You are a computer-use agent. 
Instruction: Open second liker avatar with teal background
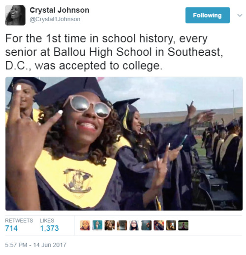coord(97,225)
